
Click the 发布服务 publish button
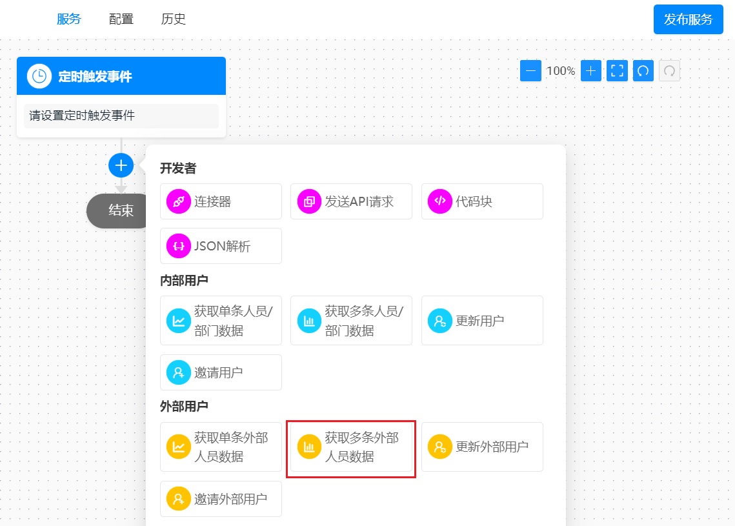(688, 19)
